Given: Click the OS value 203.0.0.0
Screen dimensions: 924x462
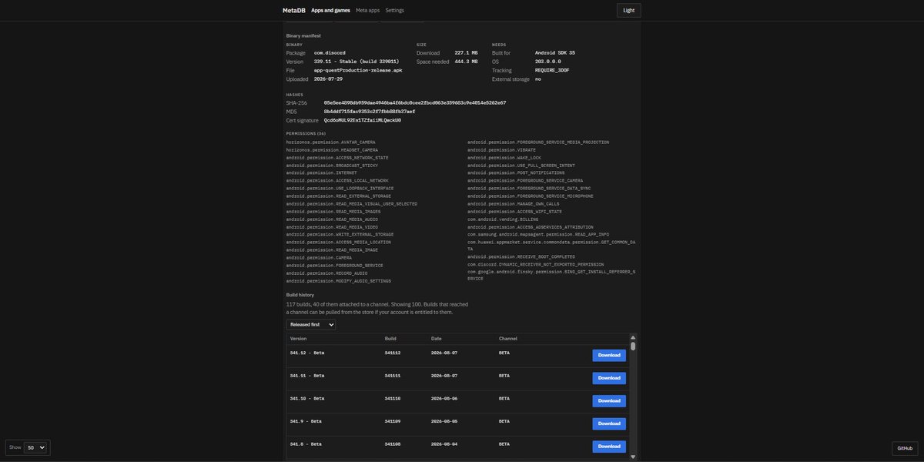Looking at the screenshot, I should click(548, 62).
